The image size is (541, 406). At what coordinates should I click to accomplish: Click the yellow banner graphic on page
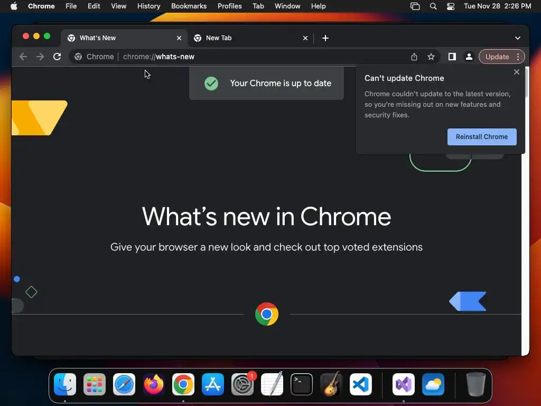pyautogui.click(x=39, y=118)
